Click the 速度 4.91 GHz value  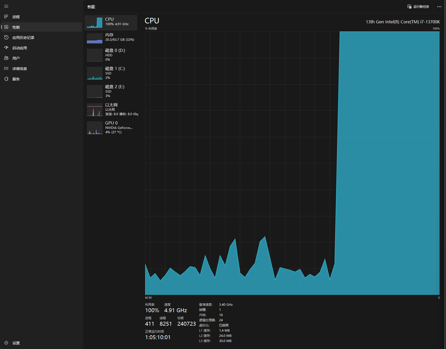[x=175, y=310]
